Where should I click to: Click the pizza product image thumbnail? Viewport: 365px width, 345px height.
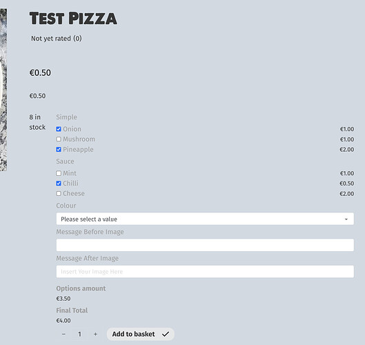tap(3, 90)
